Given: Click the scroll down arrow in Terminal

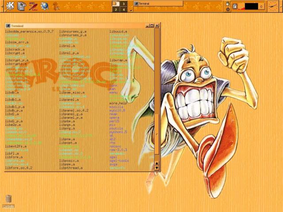Looking at the screenshot, I should (157, 168).
